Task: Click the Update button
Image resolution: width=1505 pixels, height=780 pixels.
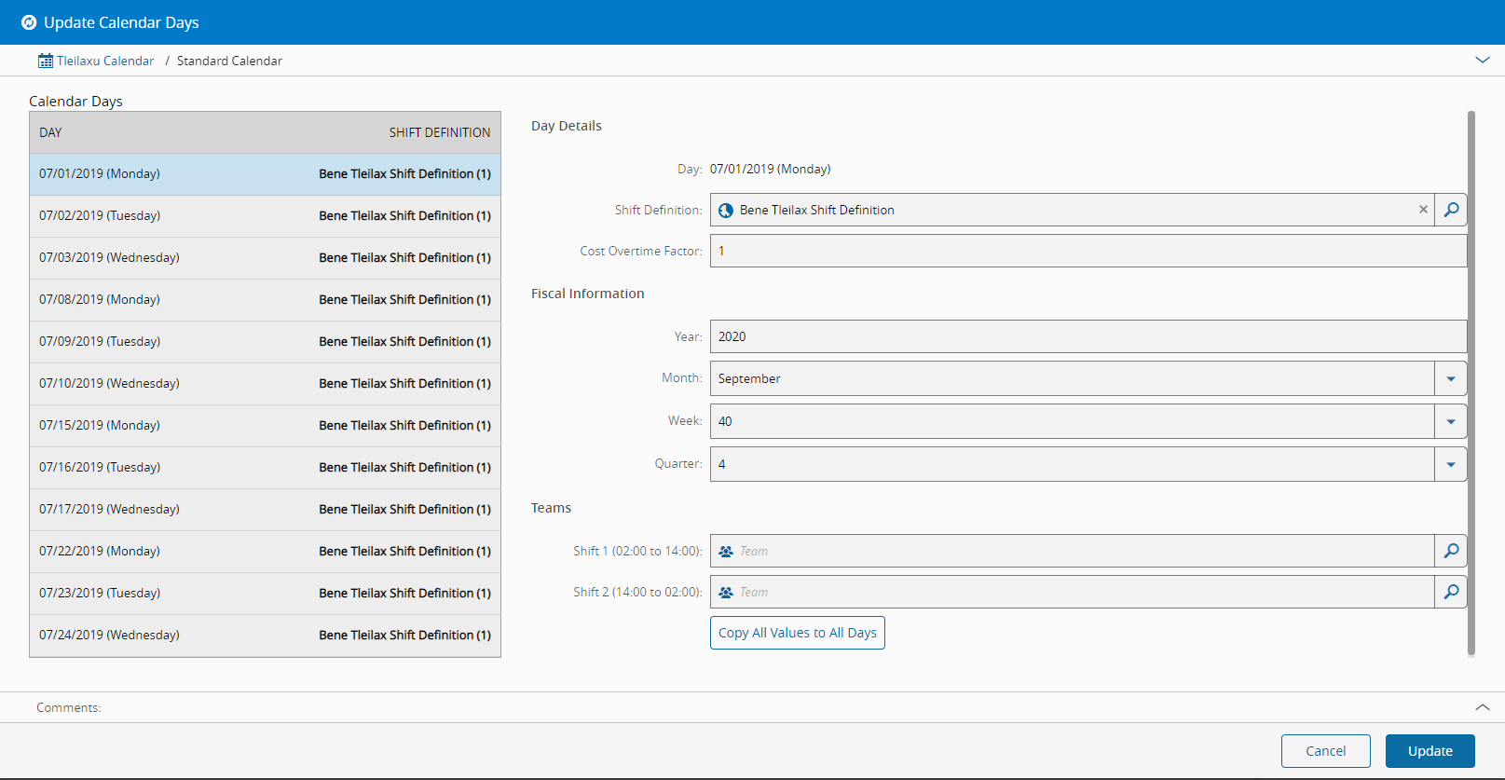Action: (x=1430, y=751)
